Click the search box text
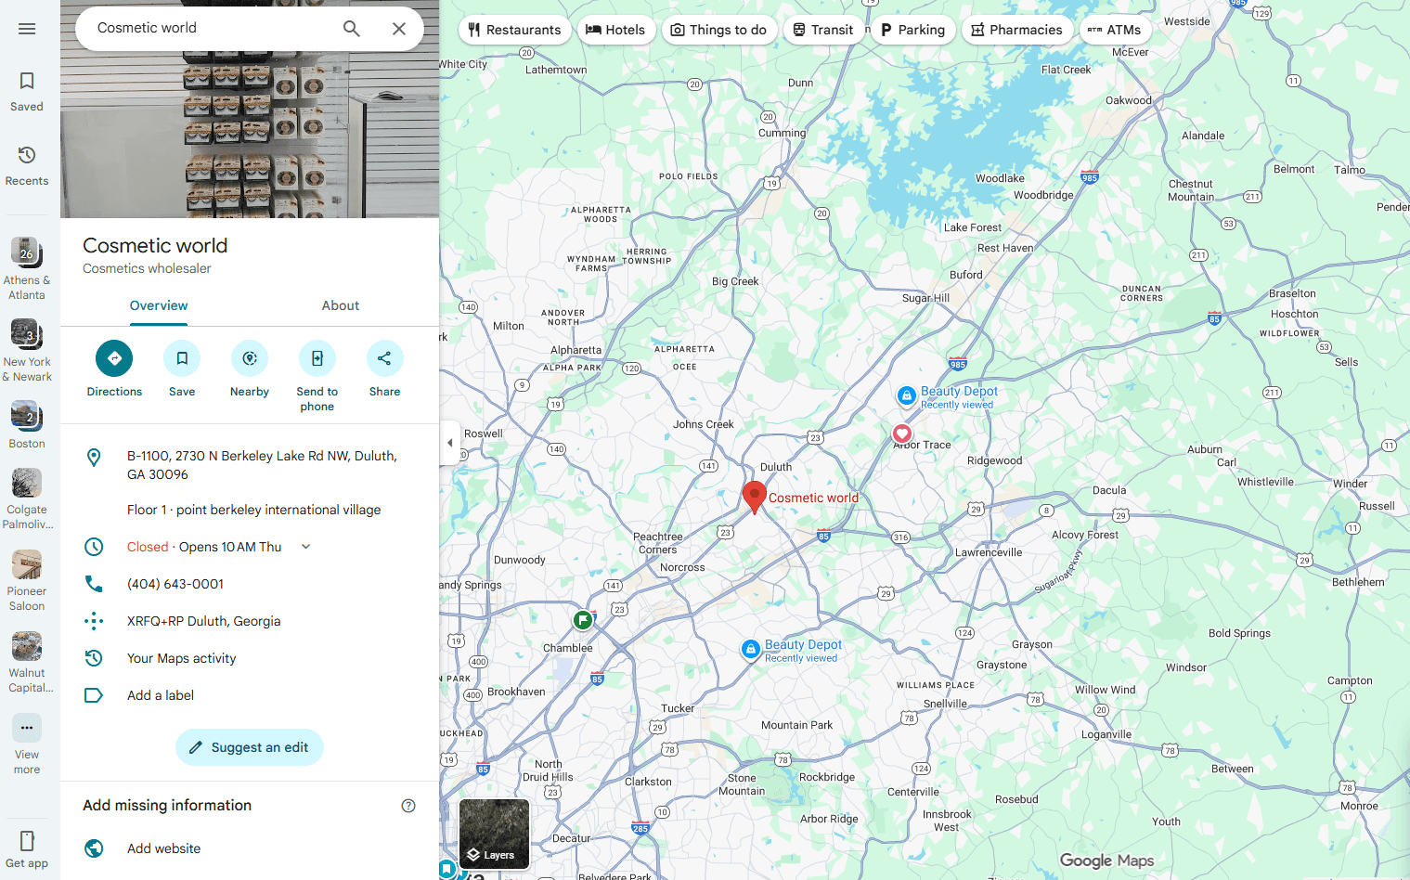Image resolution: width=1410 pixels, height=880 pixels. (147, 28)
